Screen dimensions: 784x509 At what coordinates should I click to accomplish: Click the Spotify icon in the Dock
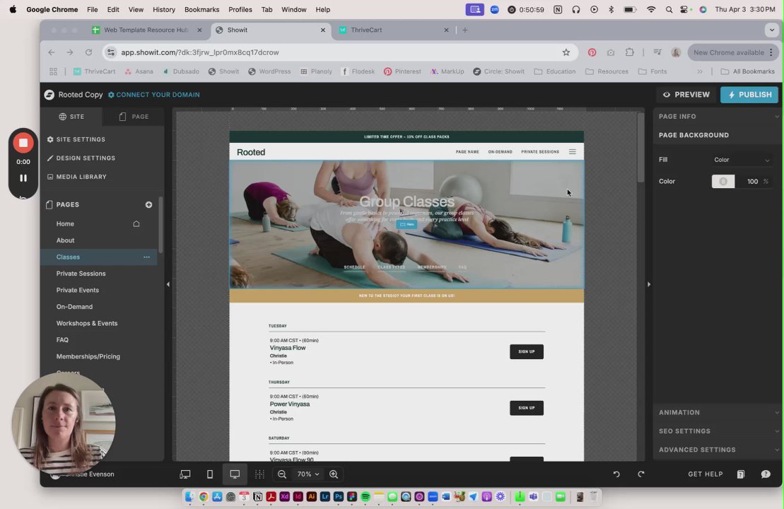coord(365,496)
